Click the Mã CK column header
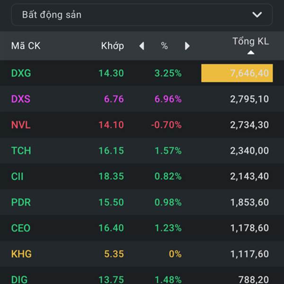This screenshot has width=284, height=284. (26, 46)
